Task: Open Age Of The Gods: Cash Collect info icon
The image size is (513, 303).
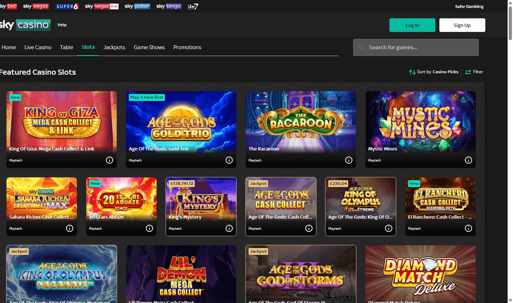Action: 309,228
